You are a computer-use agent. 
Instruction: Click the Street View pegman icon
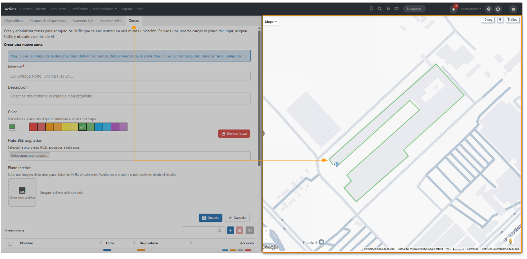[511, 241]
